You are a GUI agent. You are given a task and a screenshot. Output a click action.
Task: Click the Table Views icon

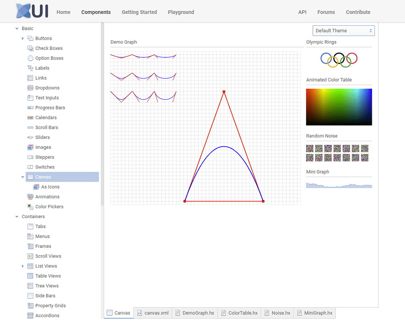click(x=30, y=276)
